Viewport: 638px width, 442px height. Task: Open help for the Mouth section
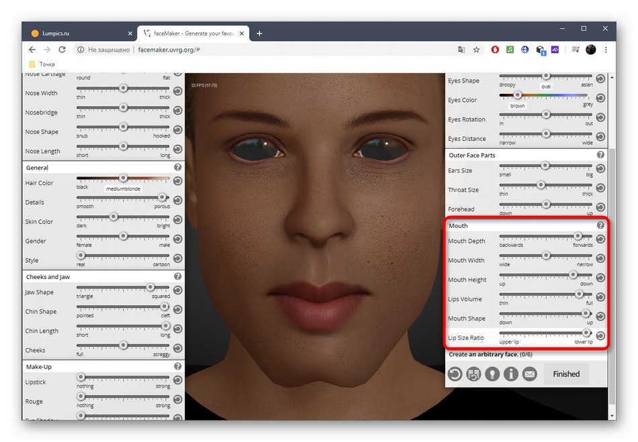(600, 225)
